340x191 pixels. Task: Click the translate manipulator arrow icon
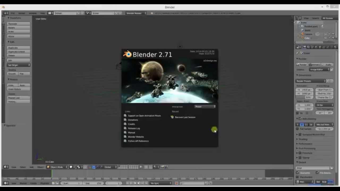click(94, 167)
